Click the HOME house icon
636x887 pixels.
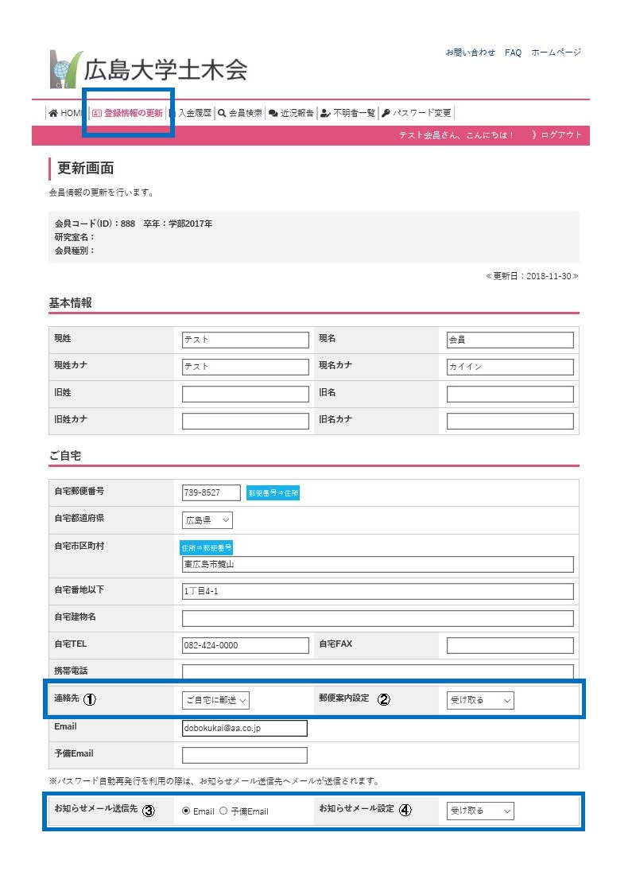coord(53,113)
